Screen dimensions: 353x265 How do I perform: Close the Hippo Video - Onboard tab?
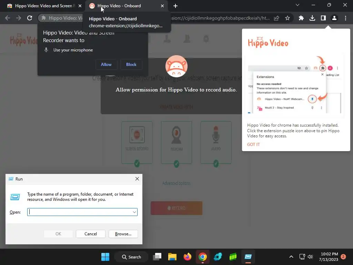[x=162, y=6]
